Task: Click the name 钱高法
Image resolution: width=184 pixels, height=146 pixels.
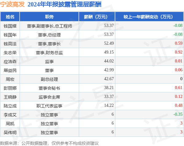Action: (x=10, y=44)
